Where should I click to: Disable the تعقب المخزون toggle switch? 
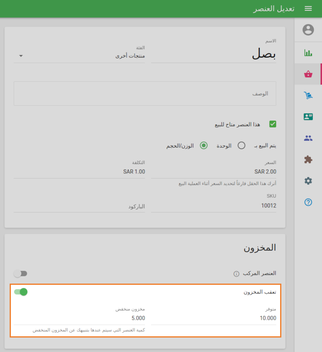click(x=21, y=292)
